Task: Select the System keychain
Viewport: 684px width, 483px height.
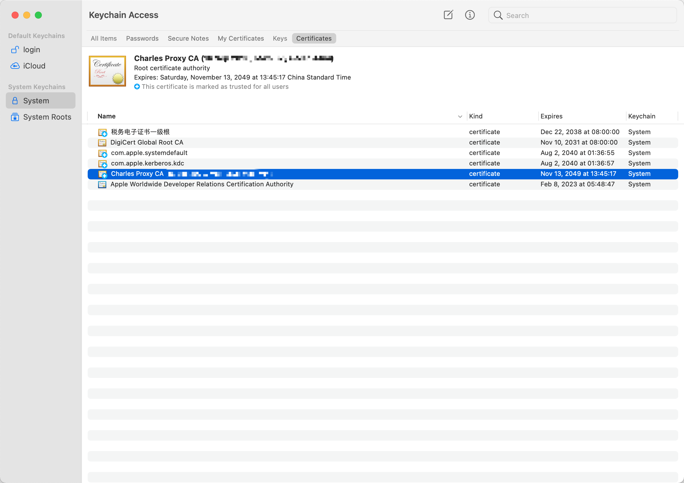Action: pos(41,101)
